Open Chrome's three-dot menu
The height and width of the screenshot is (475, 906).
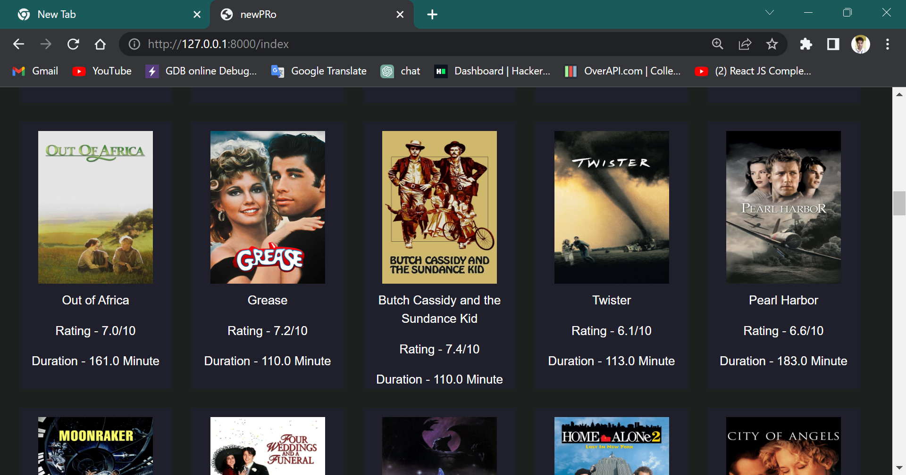[887, 44]
